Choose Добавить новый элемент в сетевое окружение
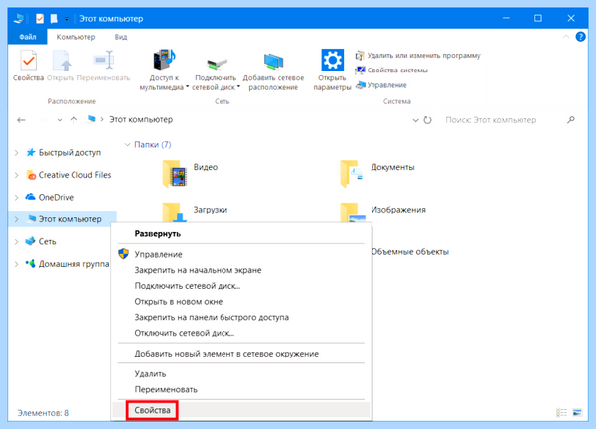596x429 pixels. tap(241, 354)
